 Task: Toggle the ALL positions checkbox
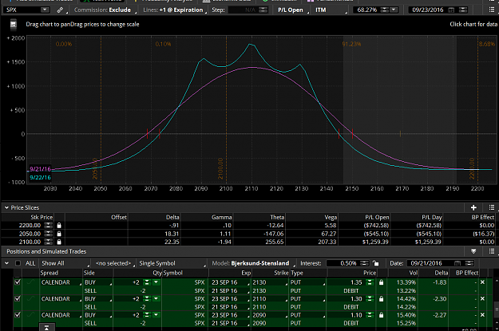(x=18, y=263)
